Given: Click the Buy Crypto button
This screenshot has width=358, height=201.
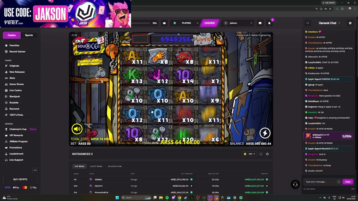Looking at the screenshot, I should (20, 179).
